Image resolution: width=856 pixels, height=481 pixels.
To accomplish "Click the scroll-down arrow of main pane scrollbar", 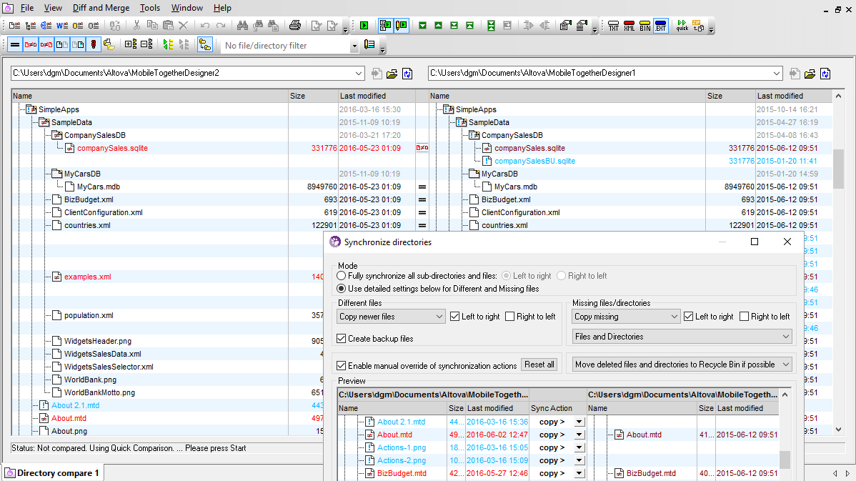I will [838, 430].
